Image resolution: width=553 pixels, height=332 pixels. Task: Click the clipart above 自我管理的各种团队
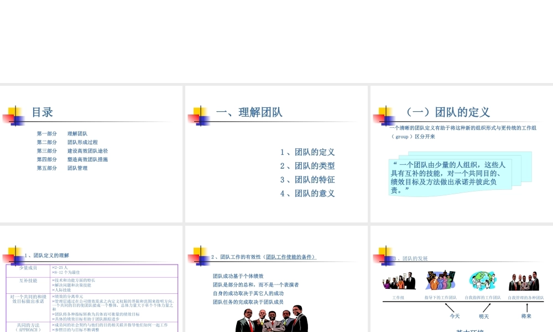point(524,281)
